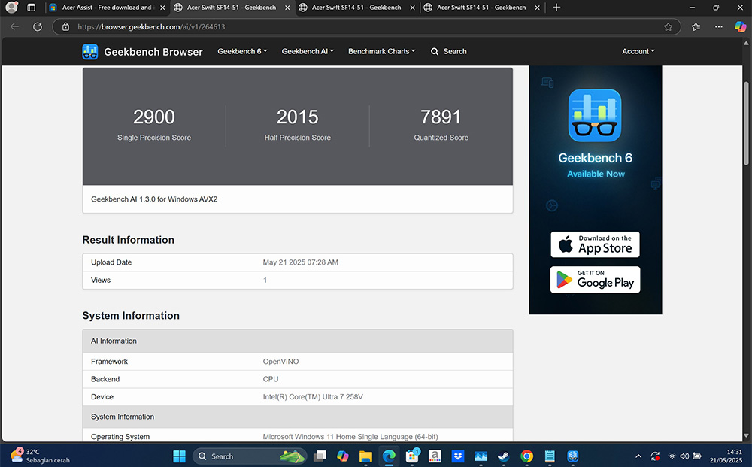Switch to the Acer Assist browser tab

pos(107,8)
